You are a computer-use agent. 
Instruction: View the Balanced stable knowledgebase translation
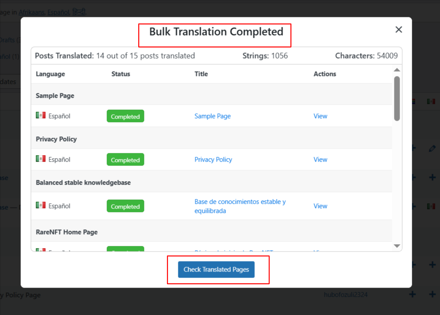pos(320,206)
